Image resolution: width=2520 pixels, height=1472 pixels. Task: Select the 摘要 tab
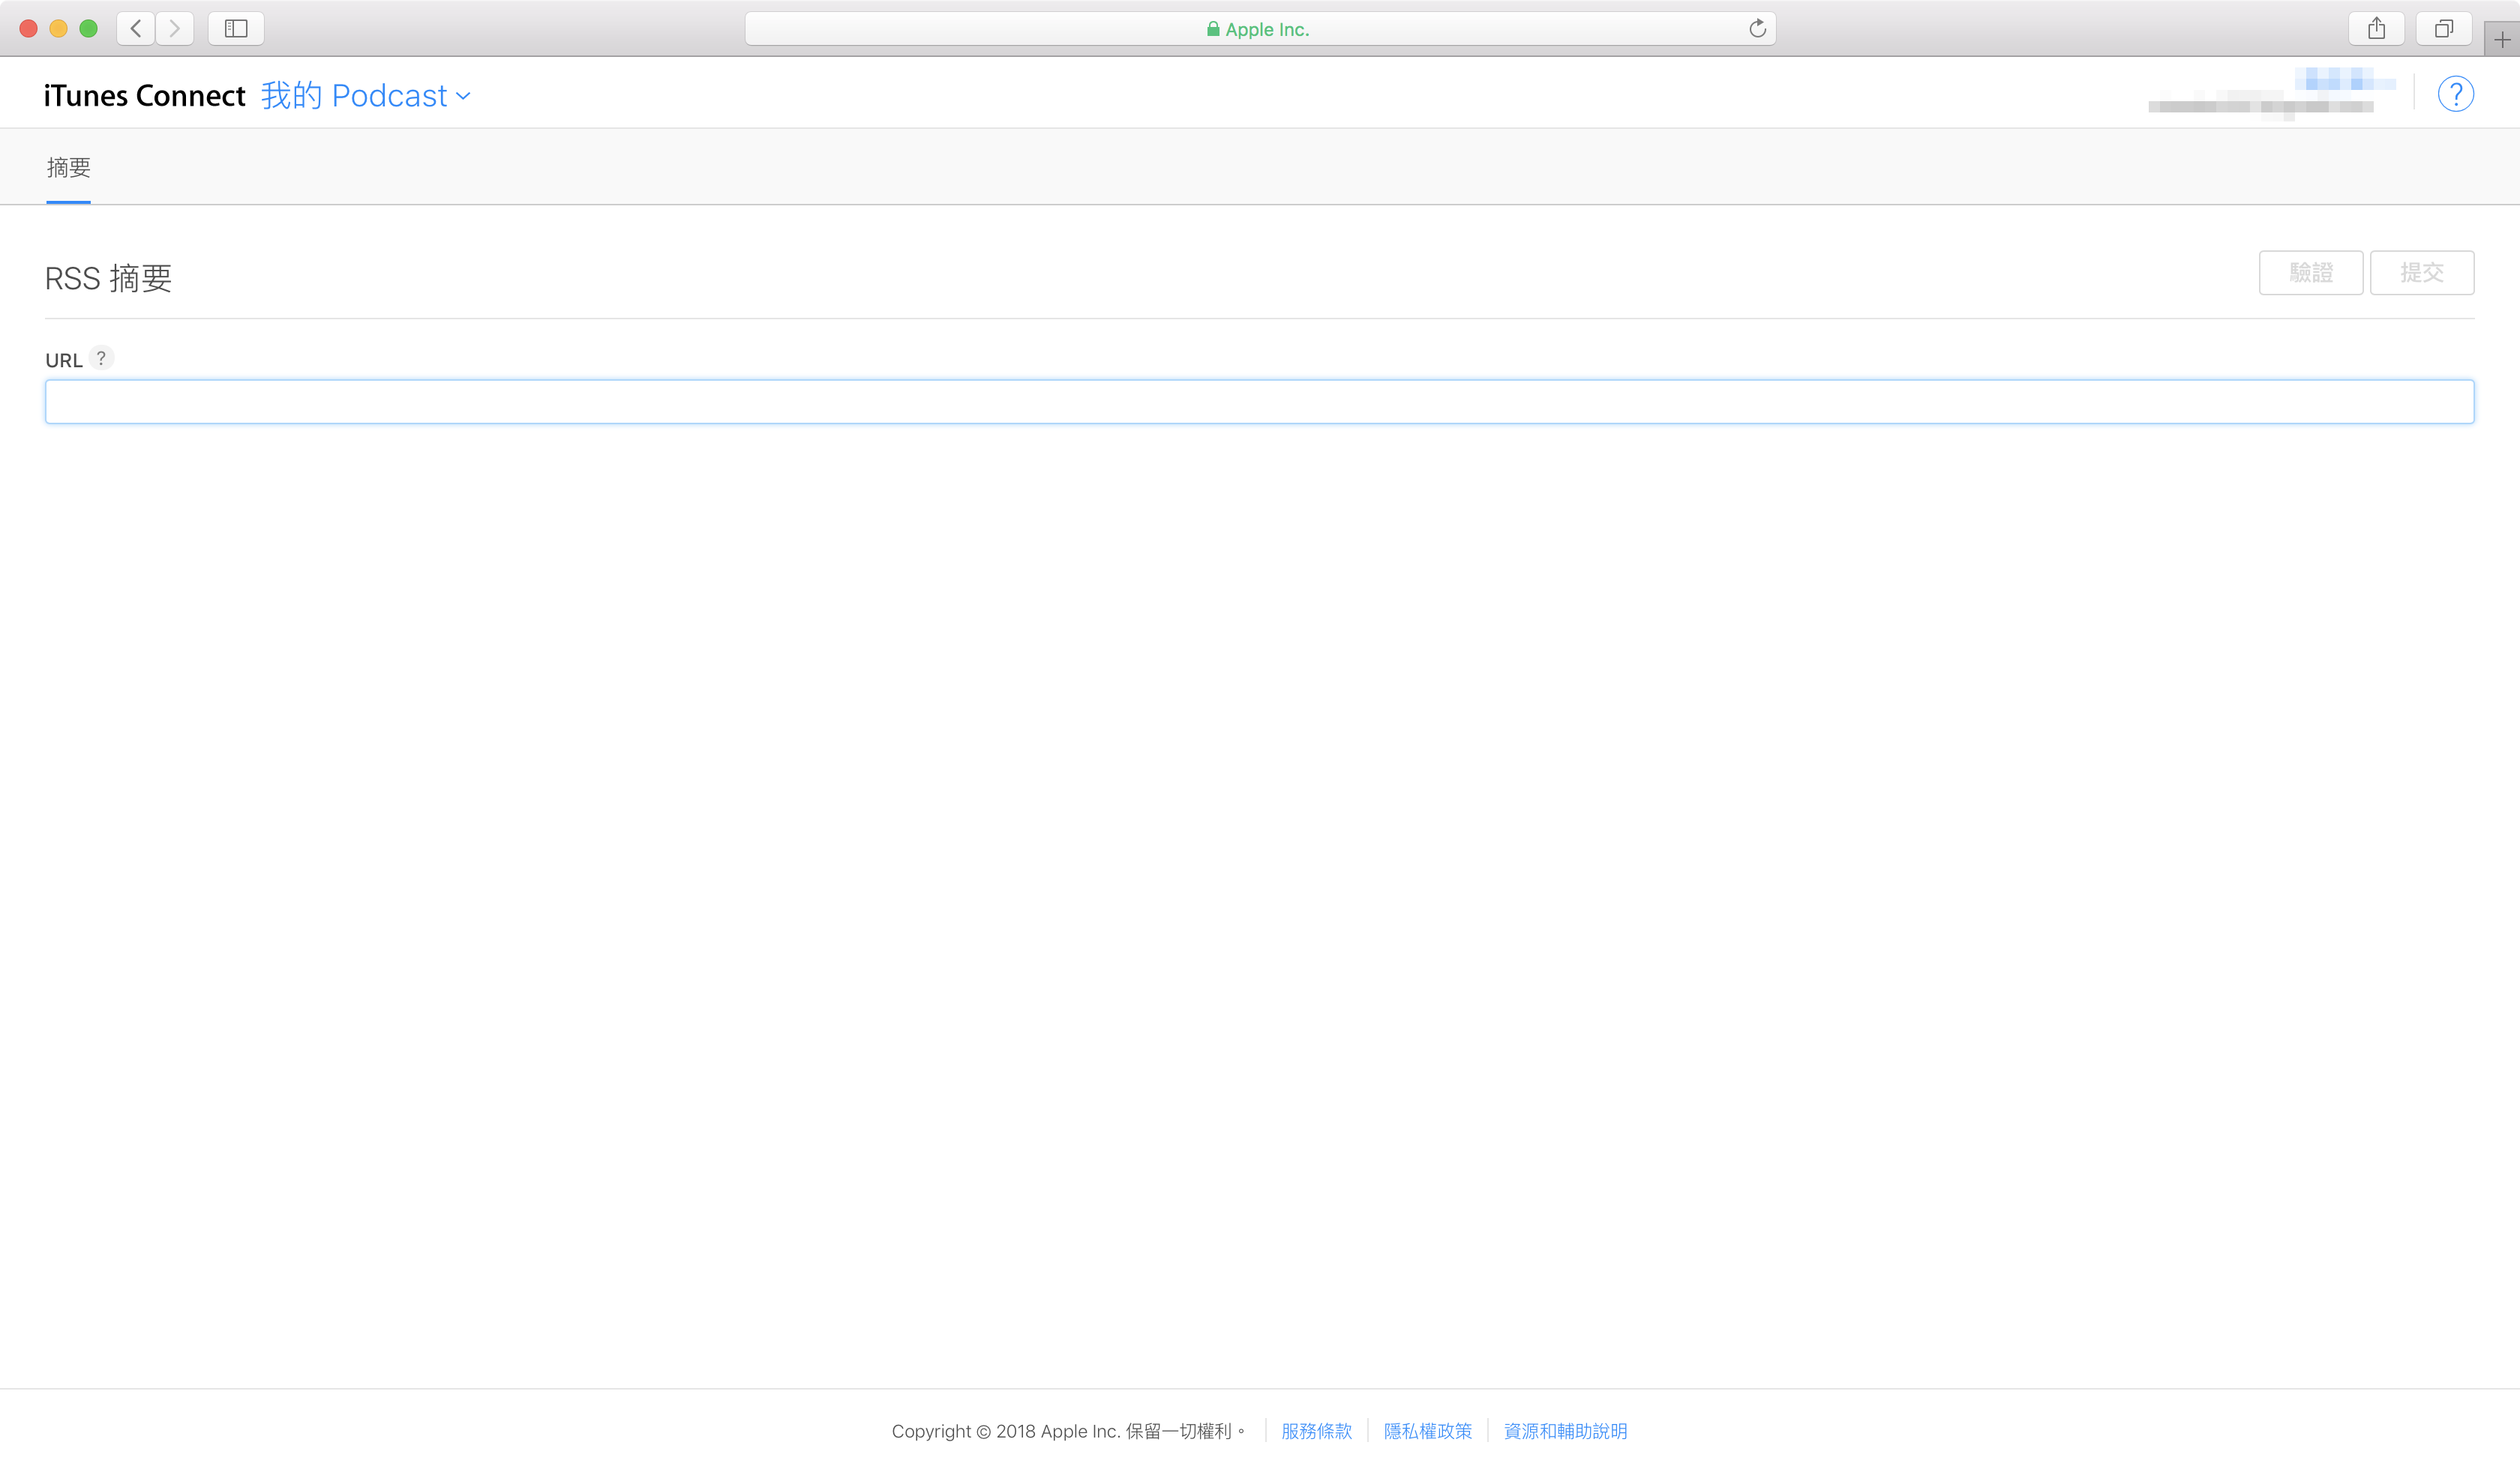coord(68,168)
